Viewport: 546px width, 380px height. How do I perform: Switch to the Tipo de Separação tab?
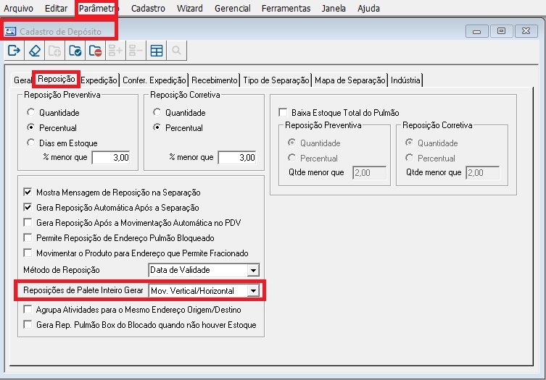[276, 80]
